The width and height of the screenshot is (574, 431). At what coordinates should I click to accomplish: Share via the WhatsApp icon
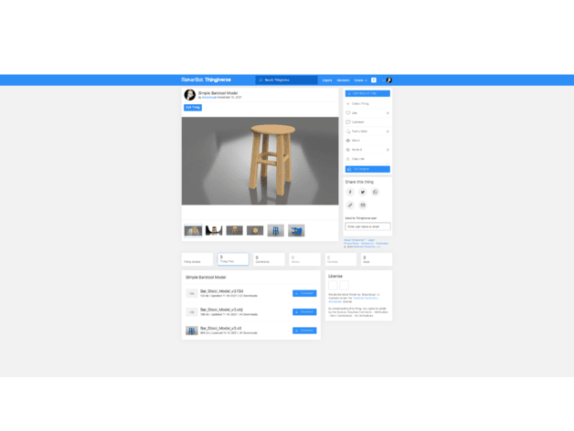pos(375,192)
